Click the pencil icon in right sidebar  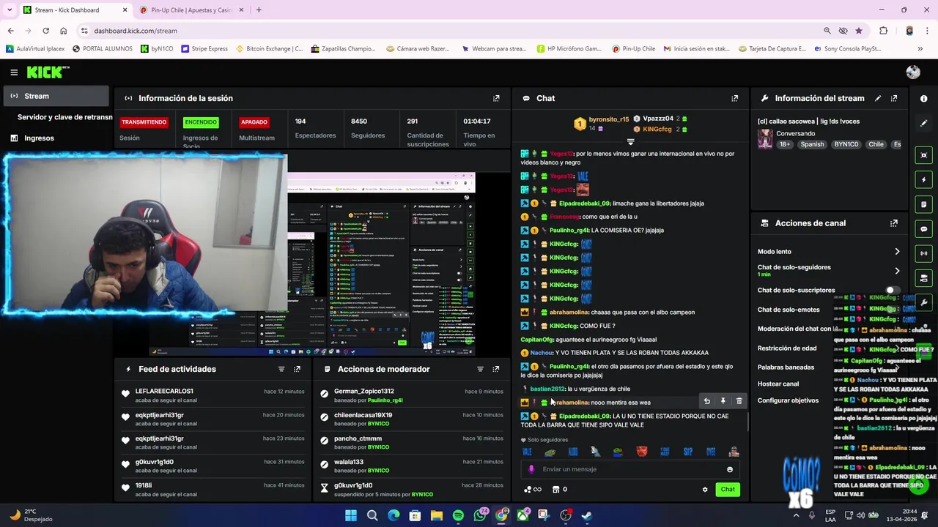(x=924, y=123)
